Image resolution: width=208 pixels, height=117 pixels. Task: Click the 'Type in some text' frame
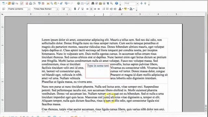tap(98, 71)
